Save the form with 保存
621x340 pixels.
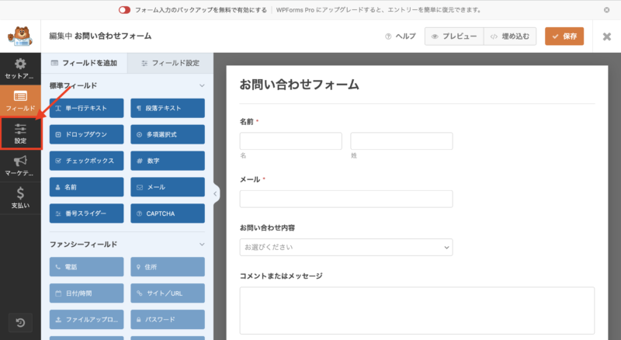(x=564, y=36)
